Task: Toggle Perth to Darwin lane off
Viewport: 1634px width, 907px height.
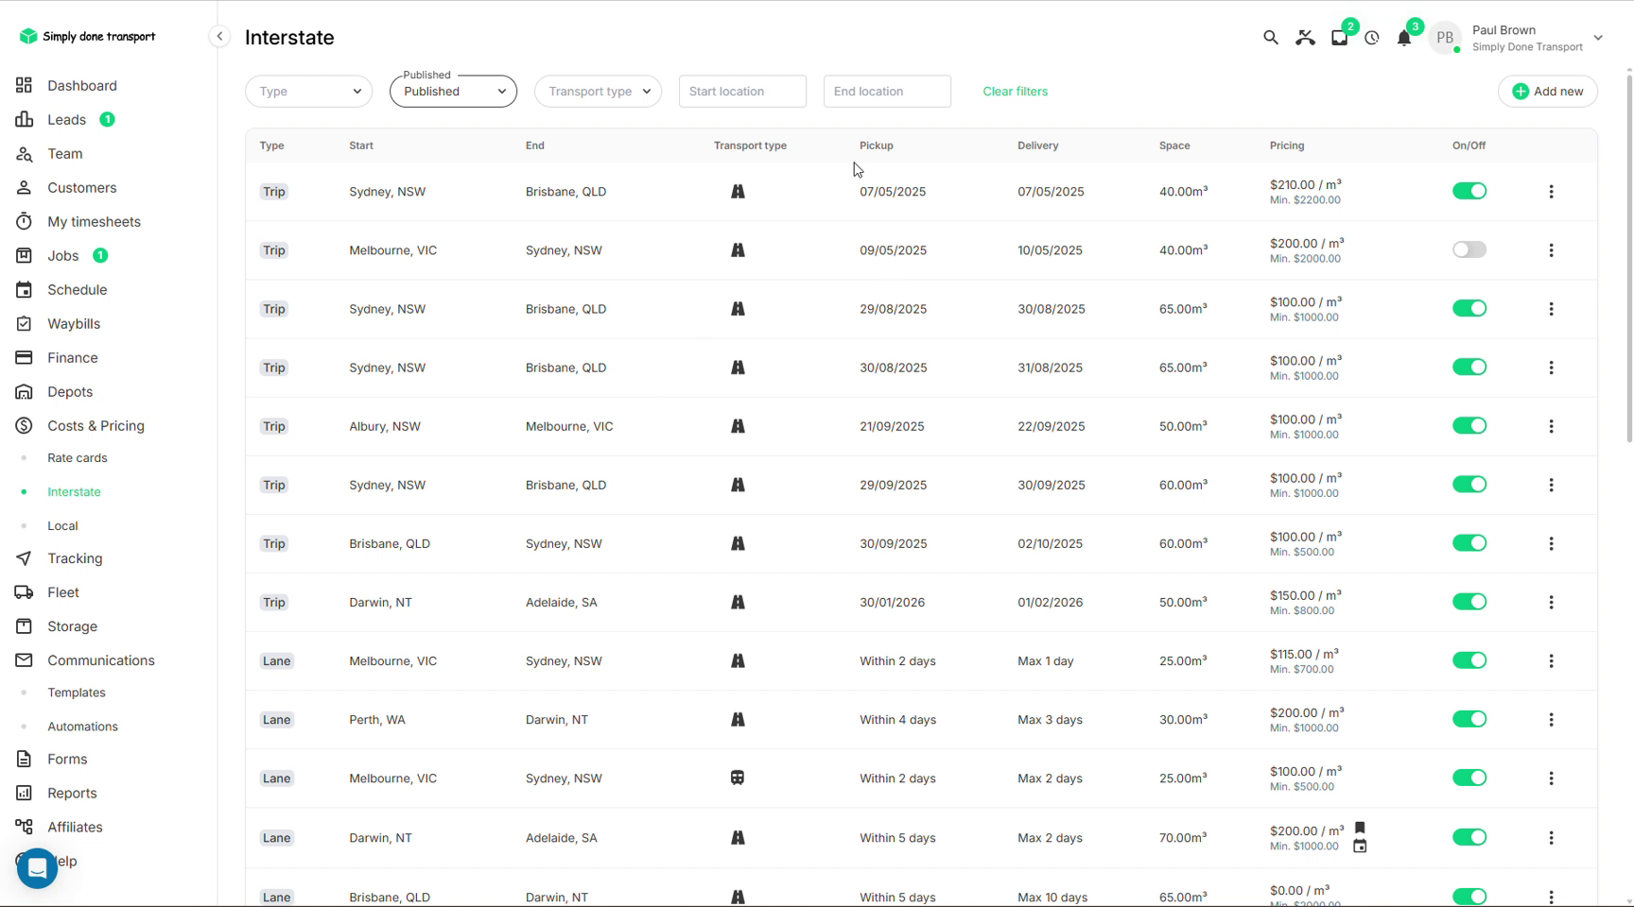Action: click(1469, 719)
